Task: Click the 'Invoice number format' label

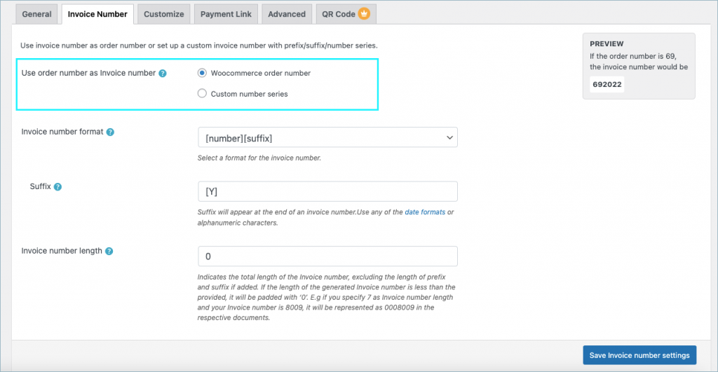Action: click(62, 131)
